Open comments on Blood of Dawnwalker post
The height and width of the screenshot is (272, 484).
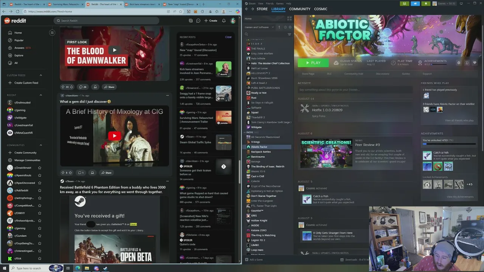[82, 87]
